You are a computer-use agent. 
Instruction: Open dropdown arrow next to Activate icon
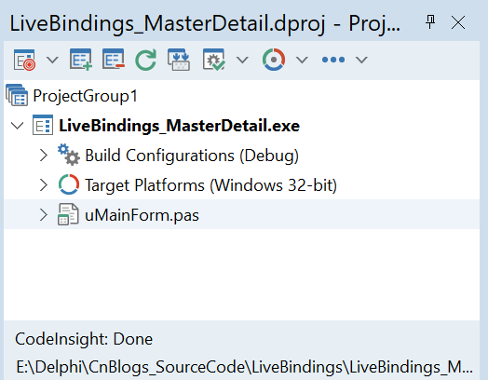[52, 60]
